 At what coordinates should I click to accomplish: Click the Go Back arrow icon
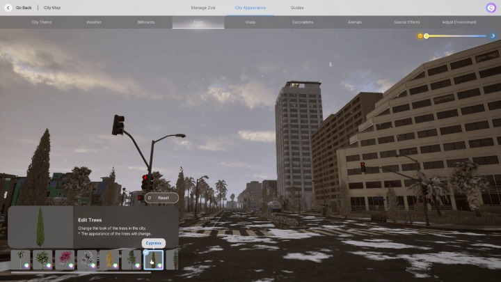coord(8,8)
